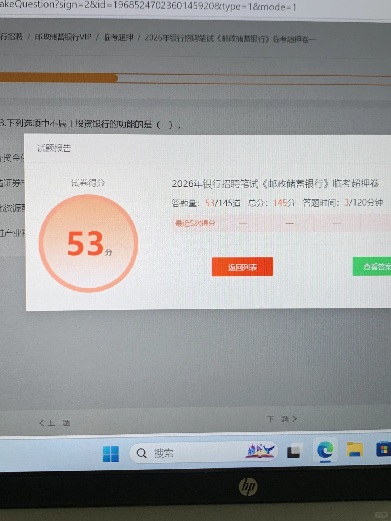Click the 试卷得分 label
This screenshot has height=521, width=391.
[x=88, y=183]
